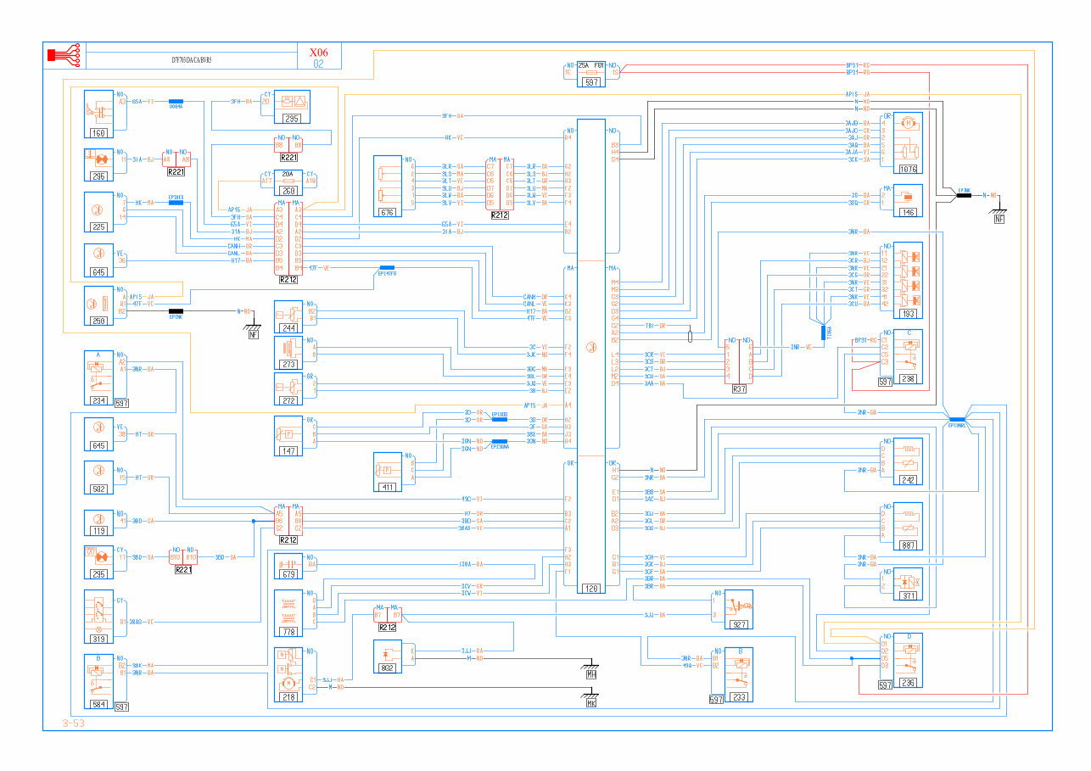
Task: Select relay B component labeled 233
Action: coord(741,676)
